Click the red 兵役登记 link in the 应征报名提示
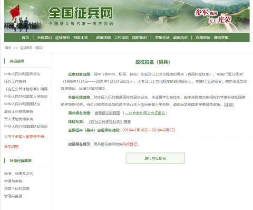 (x=130, y=144)
